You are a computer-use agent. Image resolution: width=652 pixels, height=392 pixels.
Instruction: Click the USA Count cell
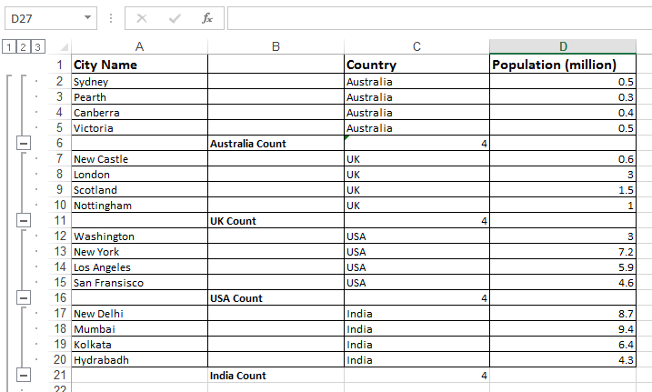click(x=276, y=298)
